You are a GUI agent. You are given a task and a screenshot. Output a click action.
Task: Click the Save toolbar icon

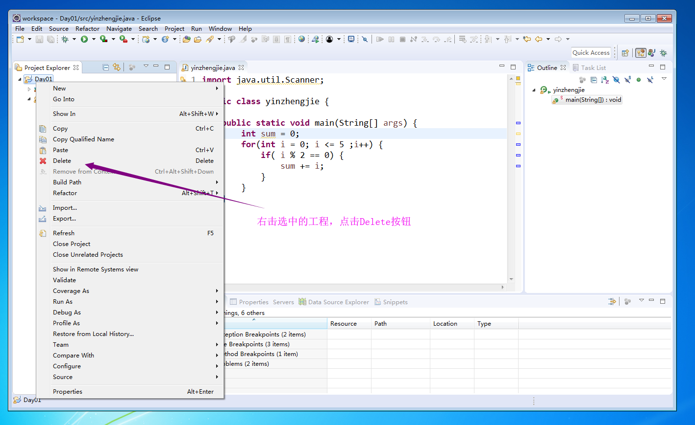click(x=40, y=39)
